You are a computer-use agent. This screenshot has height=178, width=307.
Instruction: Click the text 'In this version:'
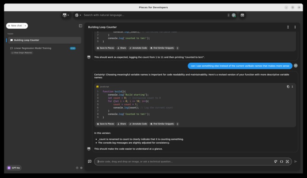tap(102, 133)
